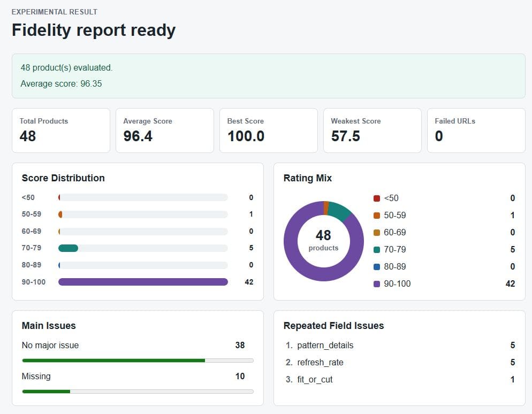Click the 'Average score: 96.35' text
The width and height of the screenshot is (532, 414).
(x=61, y=84)
